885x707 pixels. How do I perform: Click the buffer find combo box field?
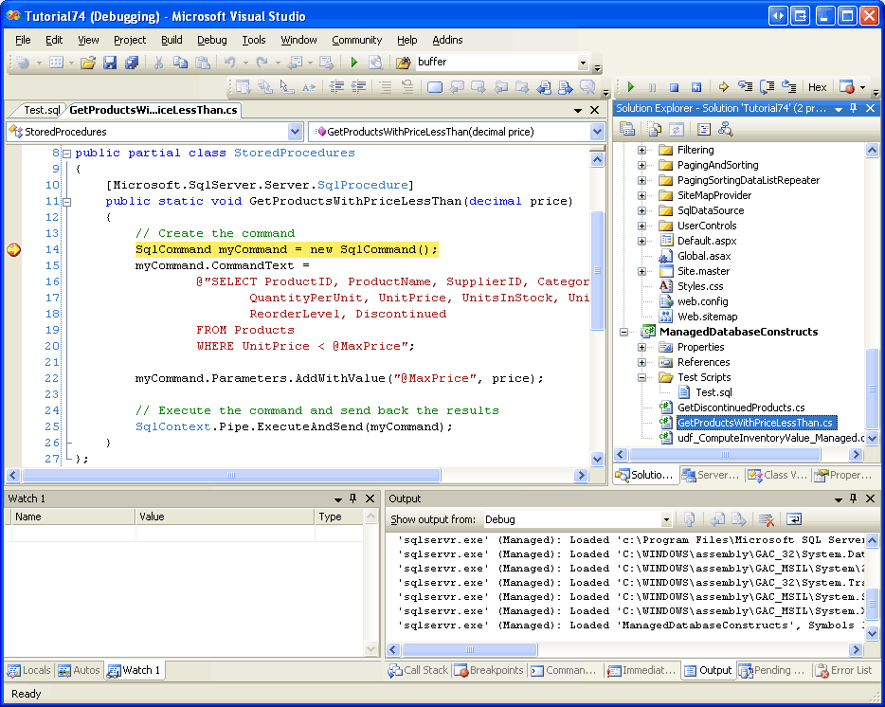(495, 63)
